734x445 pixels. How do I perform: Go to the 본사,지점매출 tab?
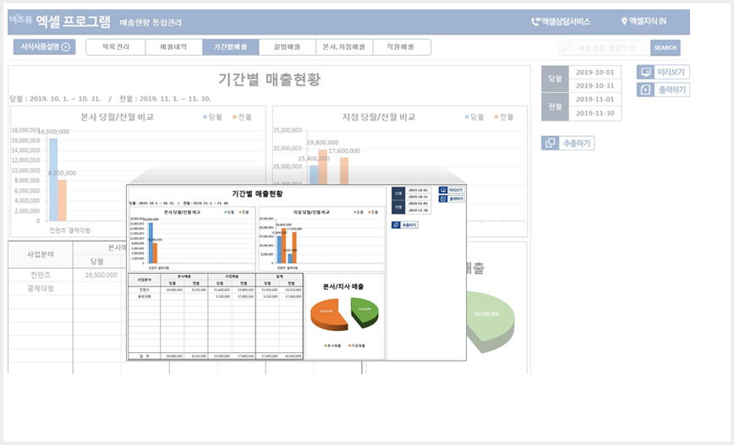click(344, 47)
